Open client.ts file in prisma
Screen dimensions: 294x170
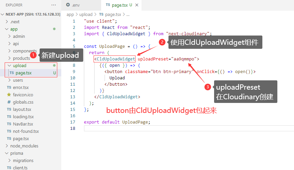coord(20,168)
